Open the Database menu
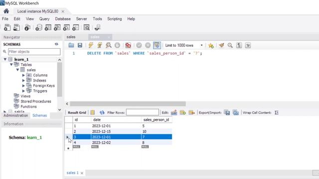This screenshot has width=319, height=179. click(x=63, y=19)
